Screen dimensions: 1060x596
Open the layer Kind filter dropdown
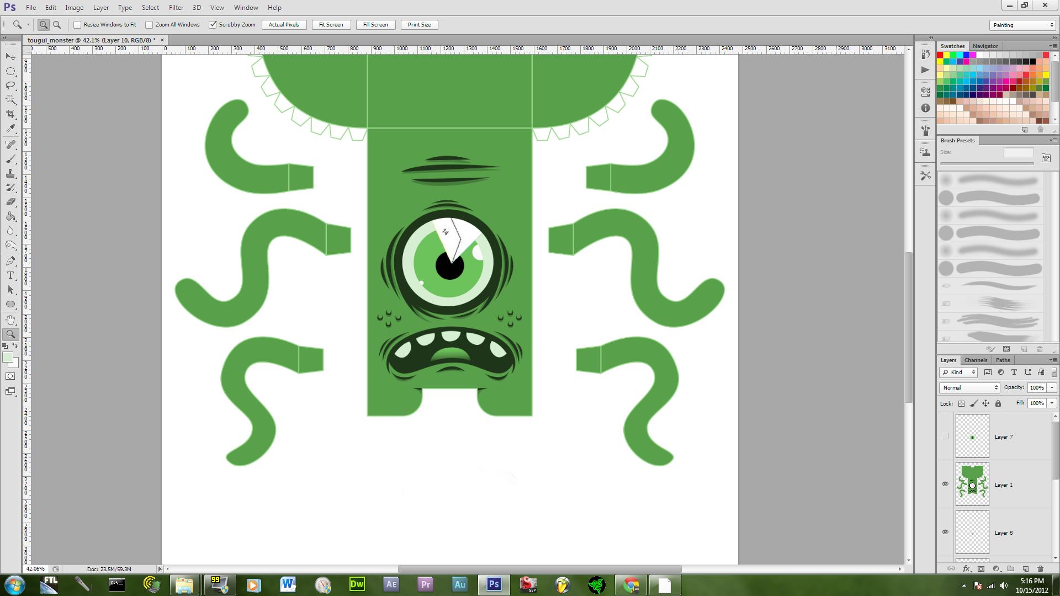coord(959,372)
